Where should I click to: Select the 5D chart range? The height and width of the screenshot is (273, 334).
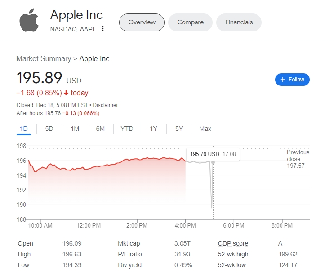[49, 129]
